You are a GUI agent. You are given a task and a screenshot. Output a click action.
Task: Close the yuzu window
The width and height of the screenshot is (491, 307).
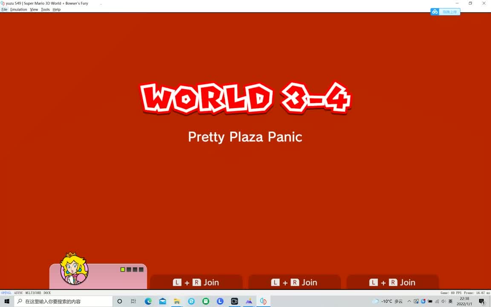(484, 3)
